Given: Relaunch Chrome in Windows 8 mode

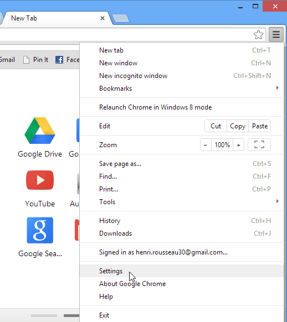Looking at the screenshot, I should pyautogui.click(x=182, y=107).
